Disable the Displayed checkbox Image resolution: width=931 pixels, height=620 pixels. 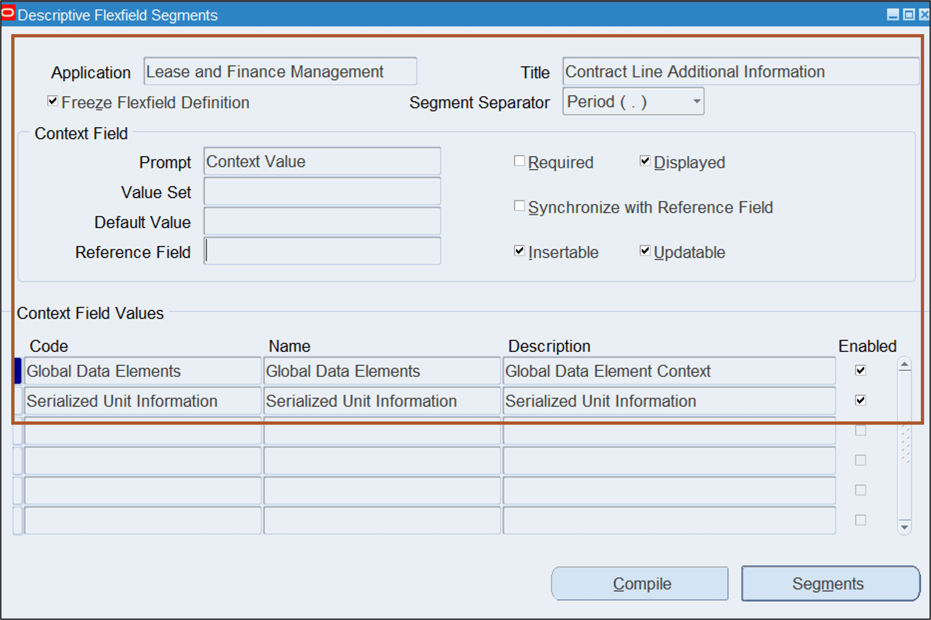tap(645, 160)
